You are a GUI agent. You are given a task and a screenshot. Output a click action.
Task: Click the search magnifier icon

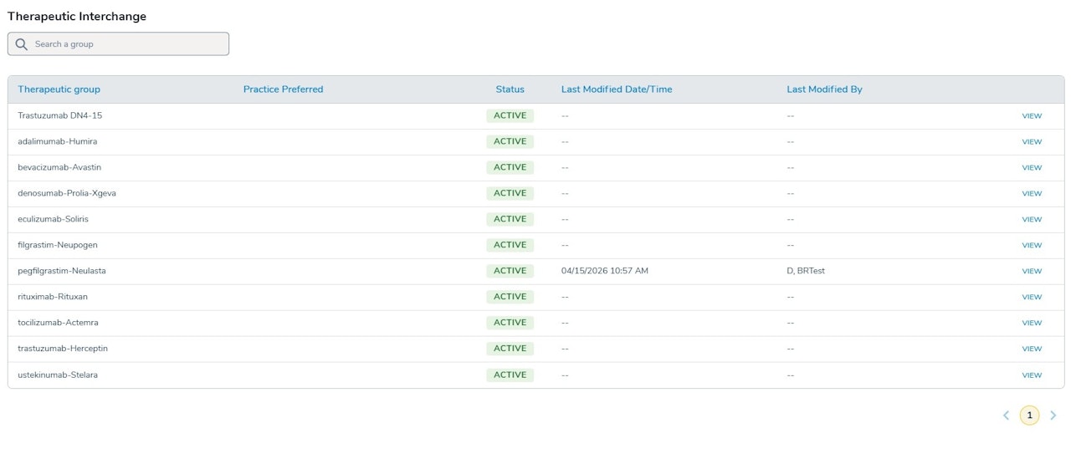pos(22,44)
